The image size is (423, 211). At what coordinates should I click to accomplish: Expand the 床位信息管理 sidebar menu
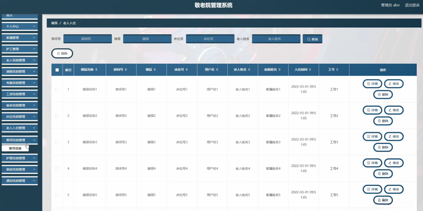coord(20,117)
